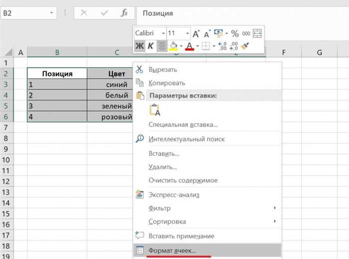This screenshot has width=349, height=259.
Task: Select column C header
Action: [x=117, y=52]
